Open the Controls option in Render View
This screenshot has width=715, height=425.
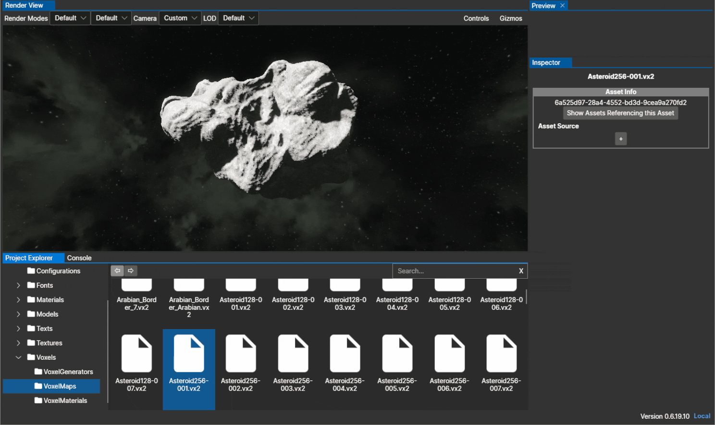click(476, 18)
